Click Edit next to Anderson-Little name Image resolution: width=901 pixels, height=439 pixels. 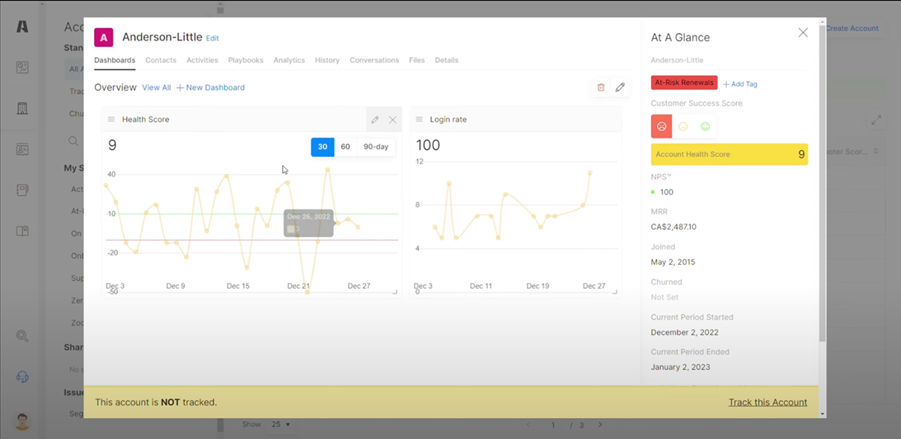pos(212,38)
